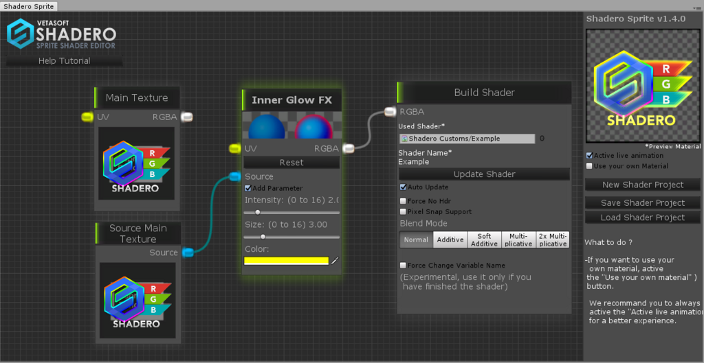The height and width of the screenshot is (363, 704).
Task: Click the Inner Glow FX after glow sphere
Action: pos(313,127)
